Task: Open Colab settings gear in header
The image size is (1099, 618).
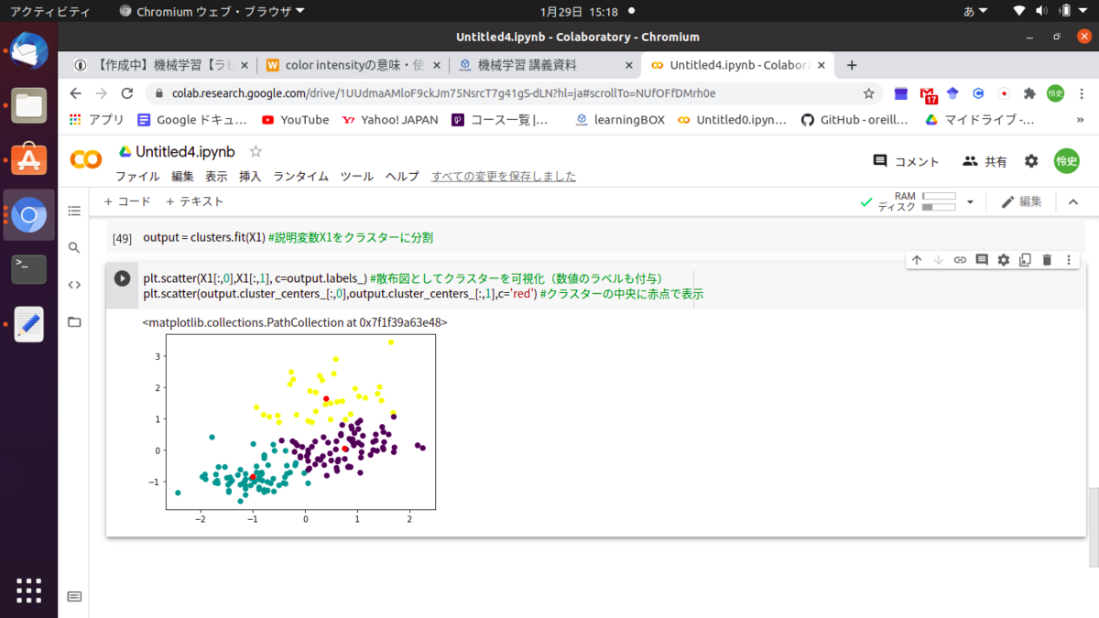Action: tap(1031, 161)
